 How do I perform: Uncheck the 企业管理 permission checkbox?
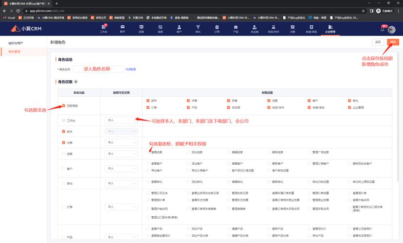[349, 107]
